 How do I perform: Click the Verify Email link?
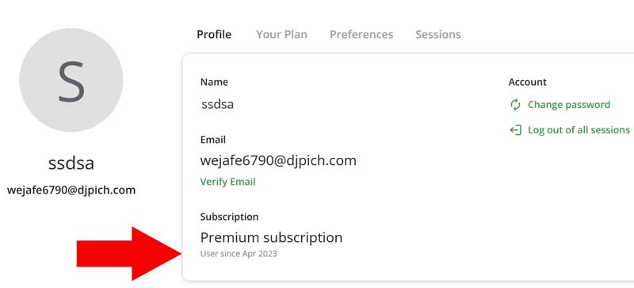click(x=227, y=182)
